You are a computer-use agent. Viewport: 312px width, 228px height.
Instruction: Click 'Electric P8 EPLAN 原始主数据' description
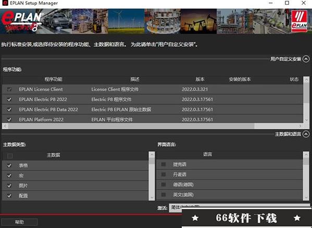(121, 110)
